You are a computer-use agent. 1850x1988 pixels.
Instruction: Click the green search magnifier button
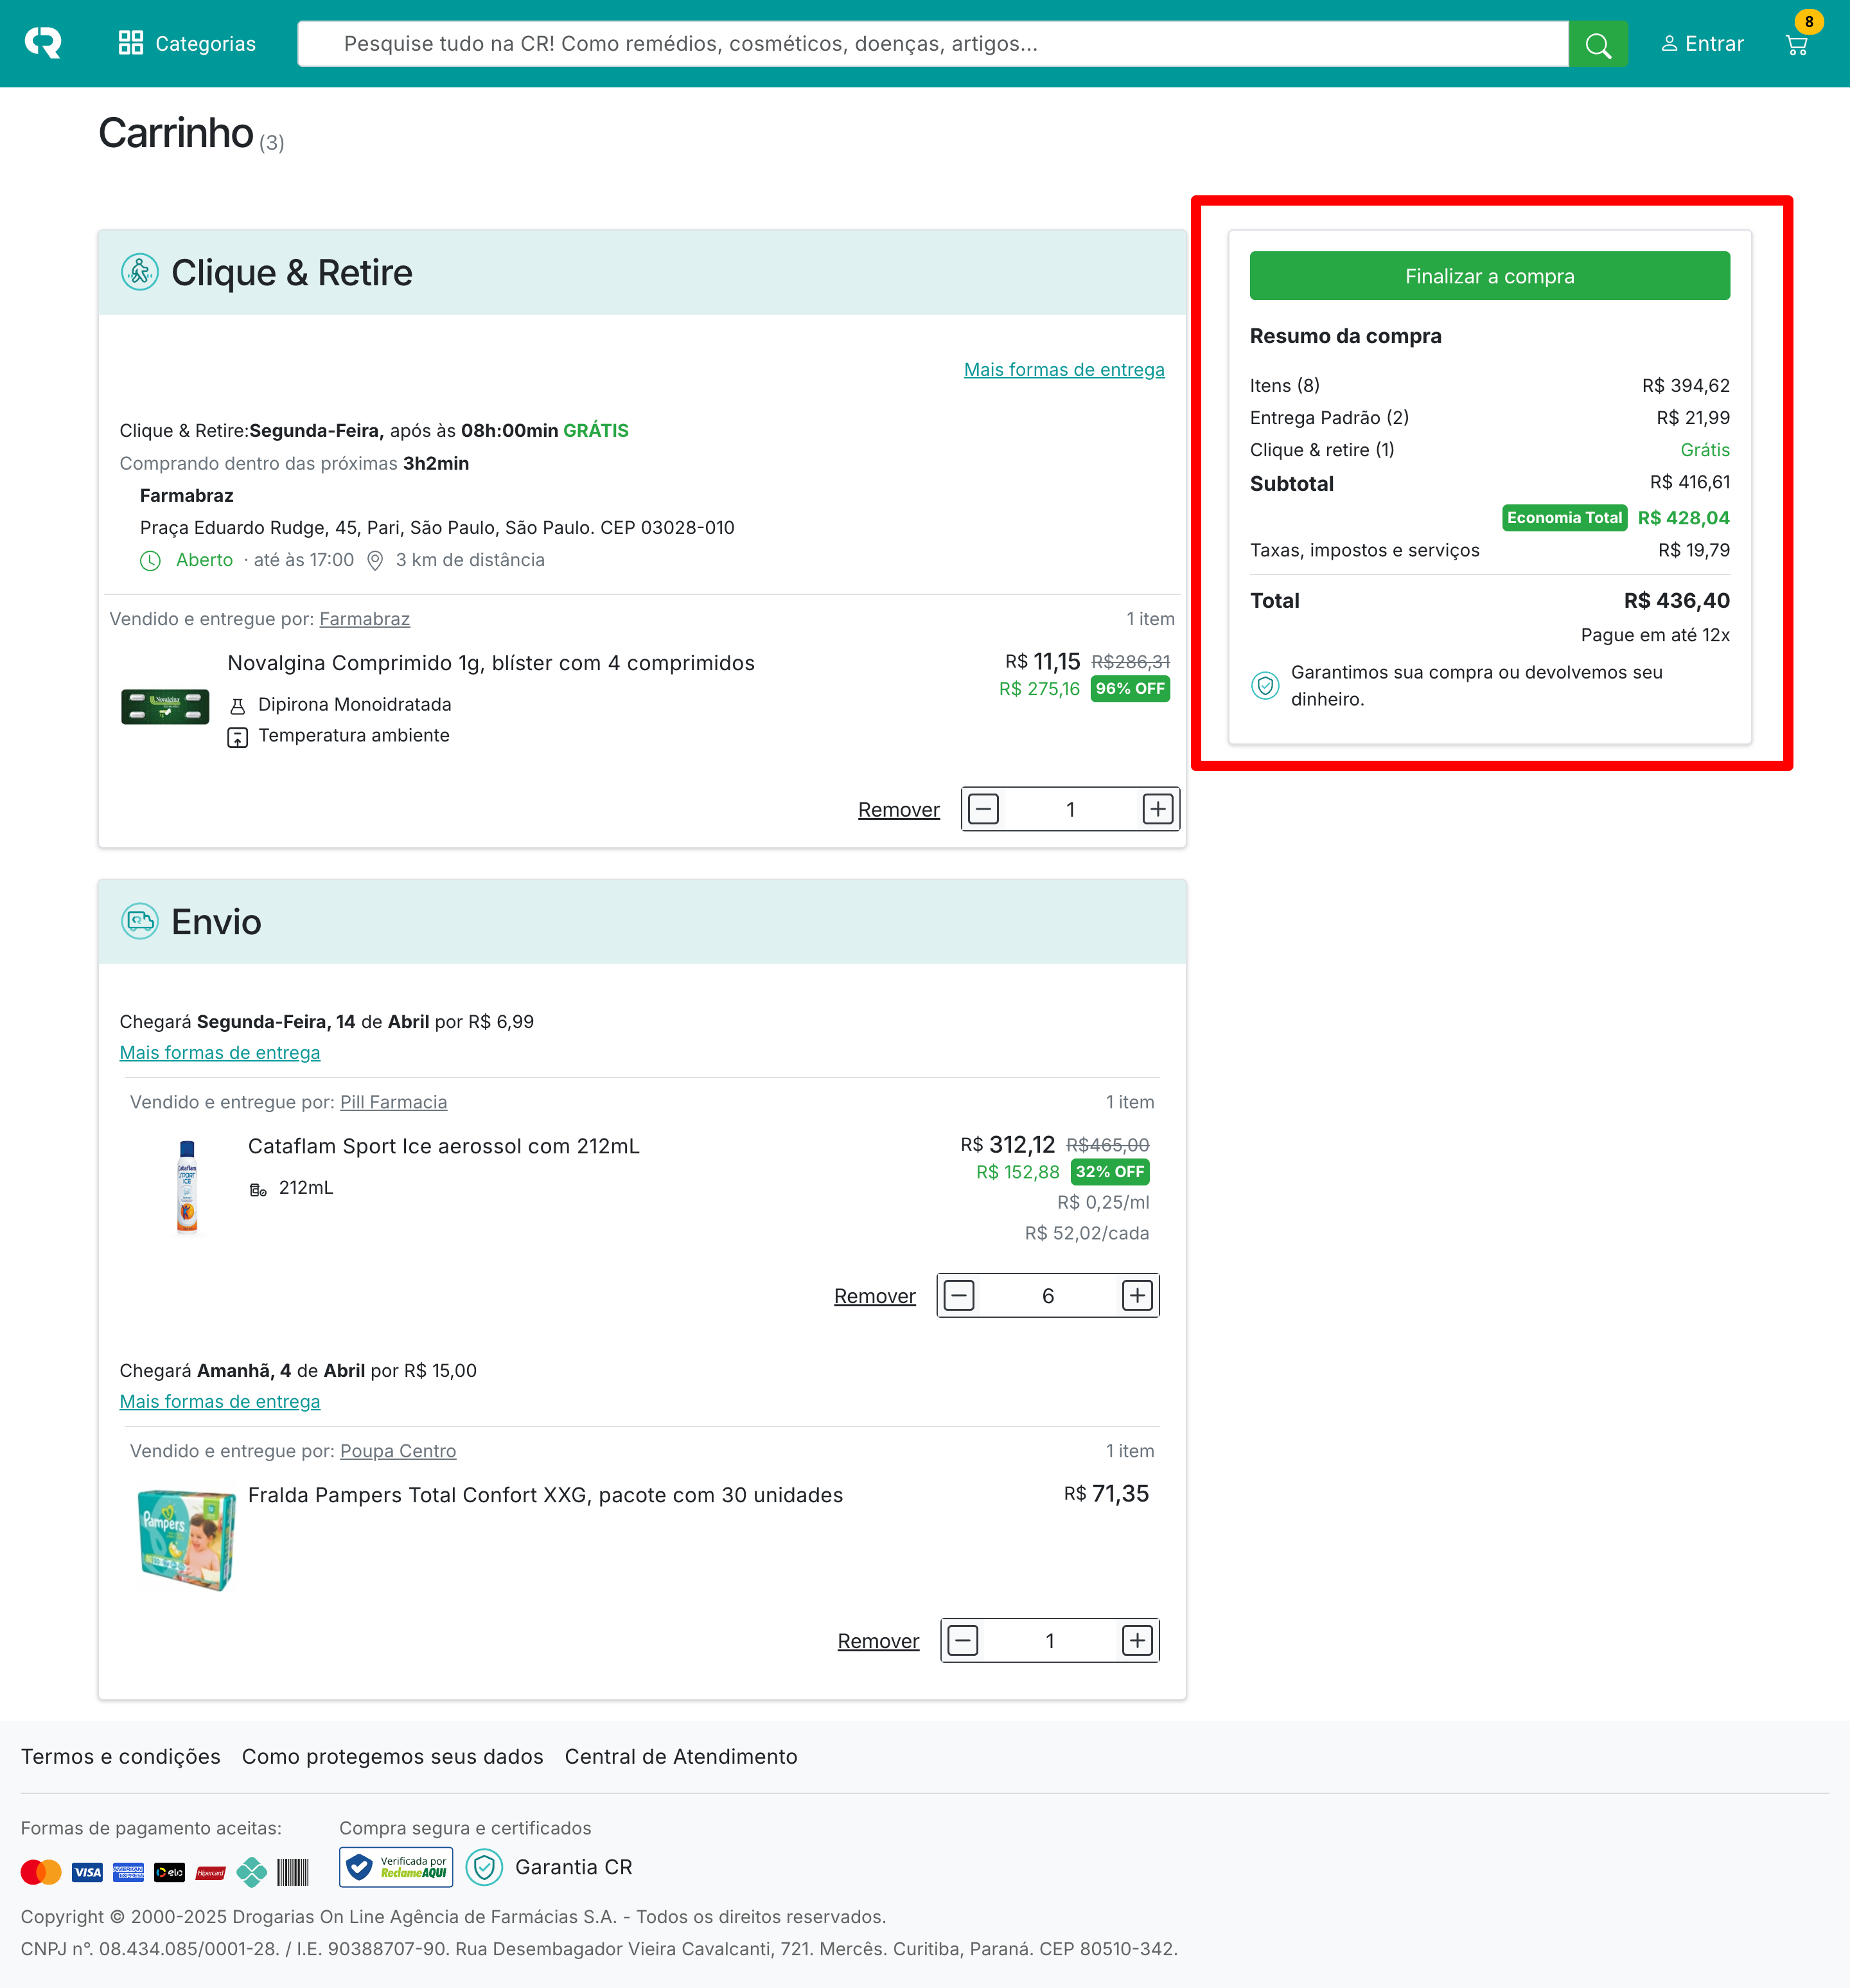pos(1598,43)
